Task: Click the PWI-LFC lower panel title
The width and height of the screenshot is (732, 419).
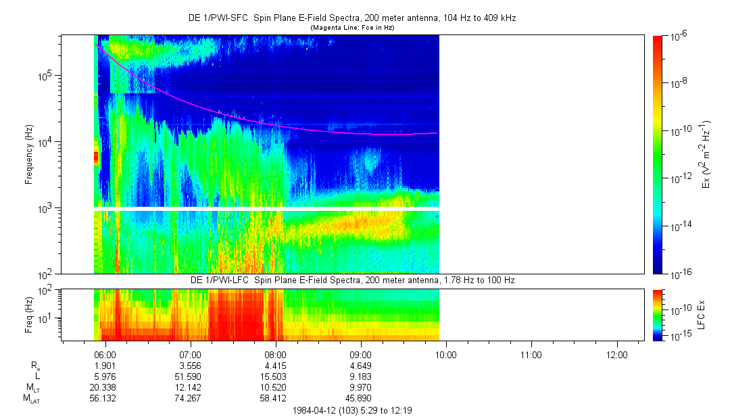Action: point(351,280)
